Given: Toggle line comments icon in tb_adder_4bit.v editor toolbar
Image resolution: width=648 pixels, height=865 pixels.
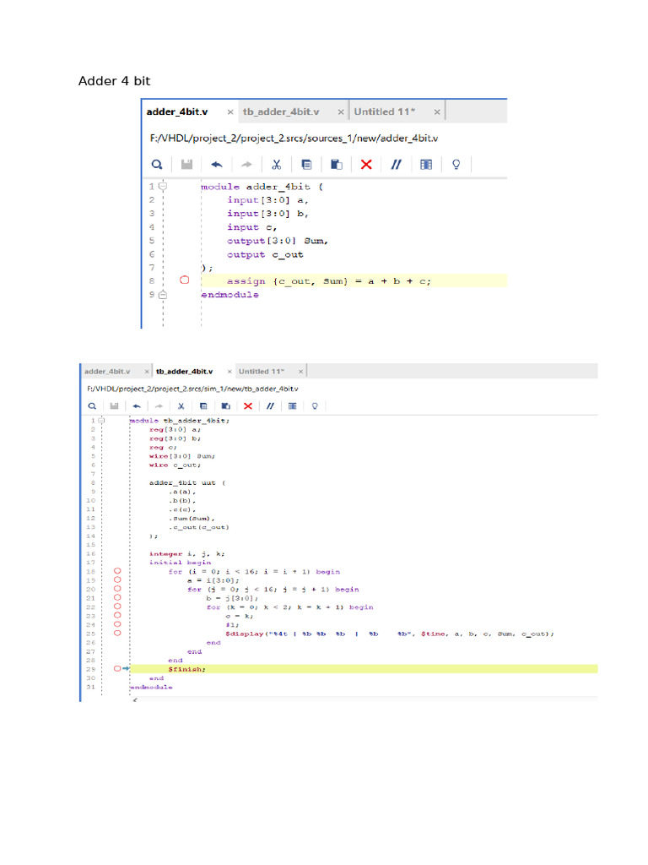Looking at the screenshot, I should coord(270,406).
